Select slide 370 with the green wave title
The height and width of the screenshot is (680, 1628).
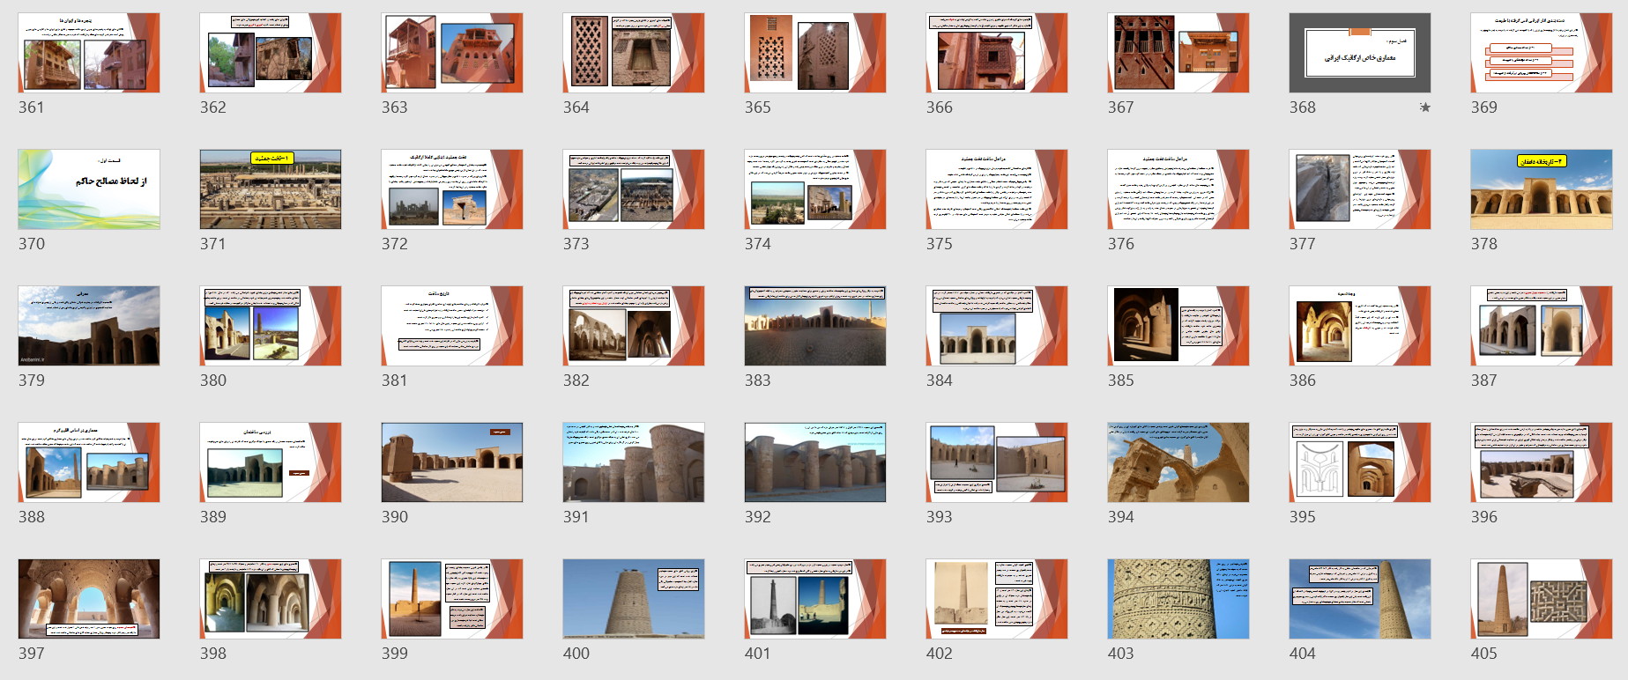coord(89,189)
